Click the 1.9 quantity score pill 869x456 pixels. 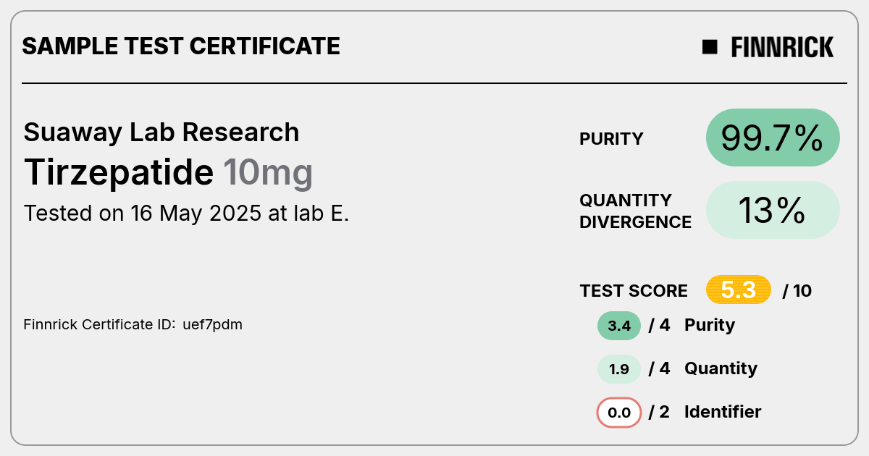pos(619,369)
